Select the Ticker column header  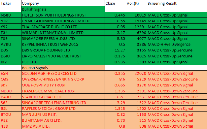(11, 3)
